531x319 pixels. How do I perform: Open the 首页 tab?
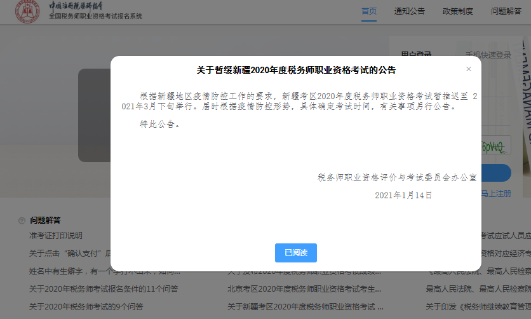coord(369,11)
